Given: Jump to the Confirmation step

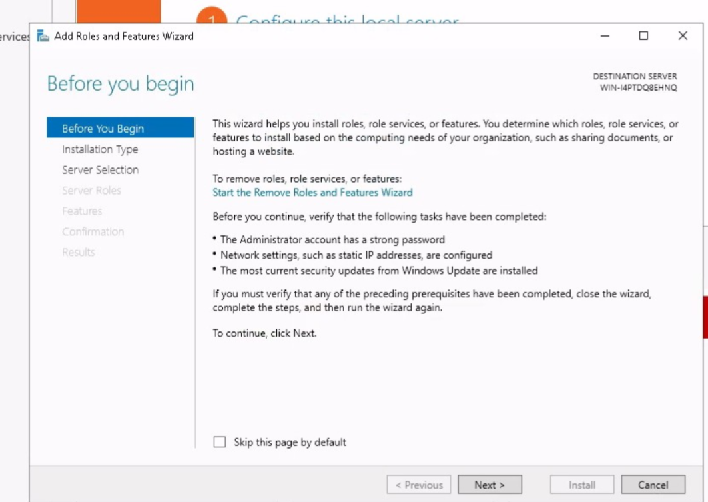Looking at the screenshot, I should pos(93,232).
